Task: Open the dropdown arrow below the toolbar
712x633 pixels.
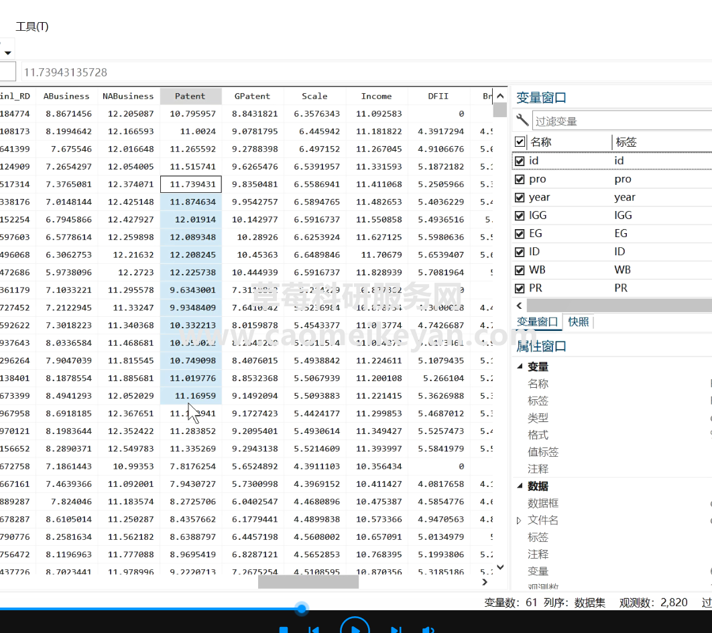Action: pyautogui.click(x=7, y=53)
